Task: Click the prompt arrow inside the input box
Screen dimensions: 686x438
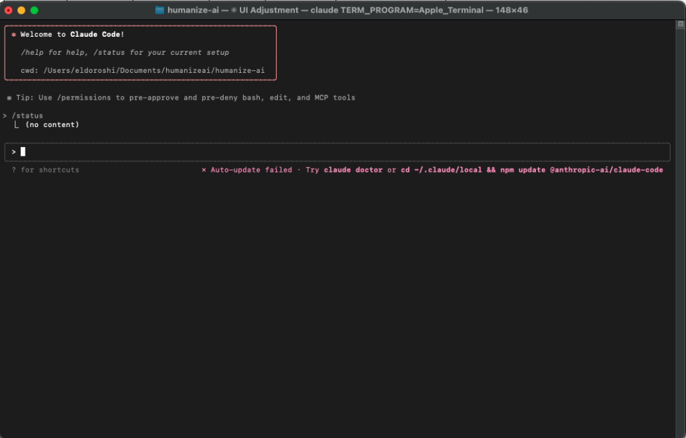Action: coord(13,152)
